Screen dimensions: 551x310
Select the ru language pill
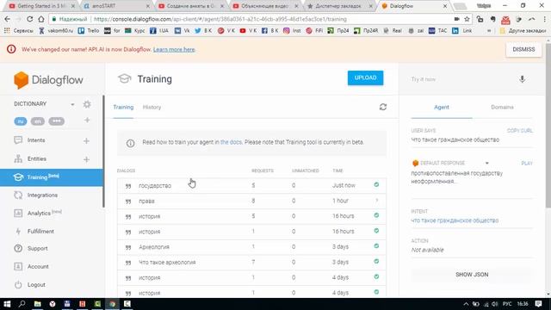click(21, 121)
